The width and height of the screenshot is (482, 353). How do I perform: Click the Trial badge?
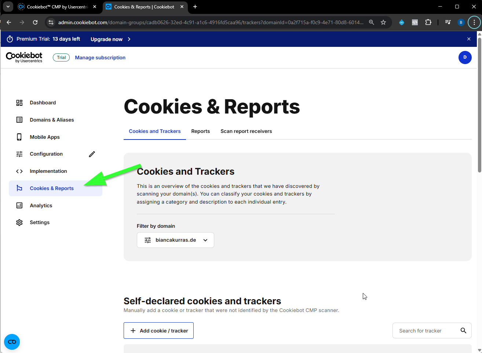[x=61, y=57]
